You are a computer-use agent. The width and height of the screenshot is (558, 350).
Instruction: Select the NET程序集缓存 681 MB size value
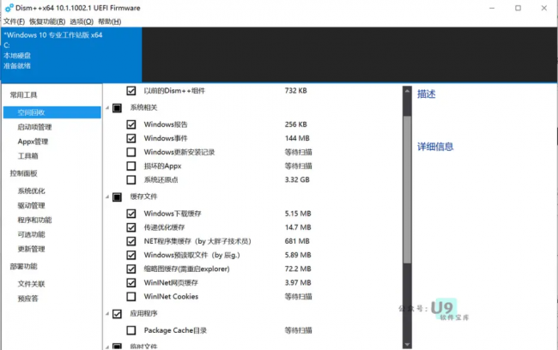click(x=297, y=241)
